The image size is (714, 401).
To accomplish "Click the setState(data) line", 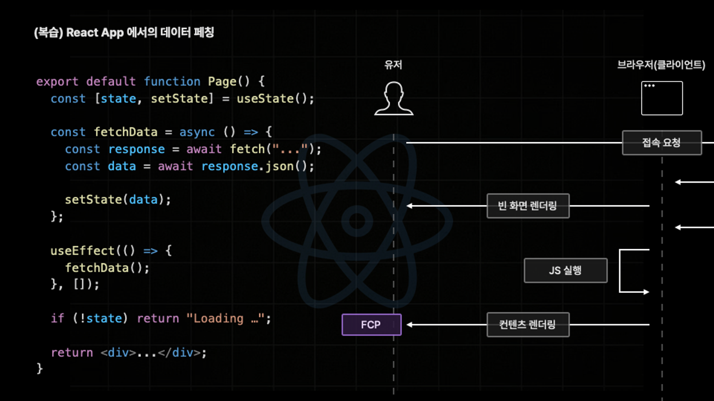I will (118, 200).
